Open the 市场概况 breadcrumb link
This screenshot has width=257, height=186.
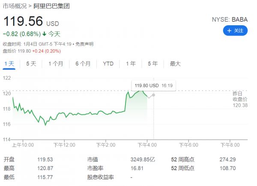point(15,6)
